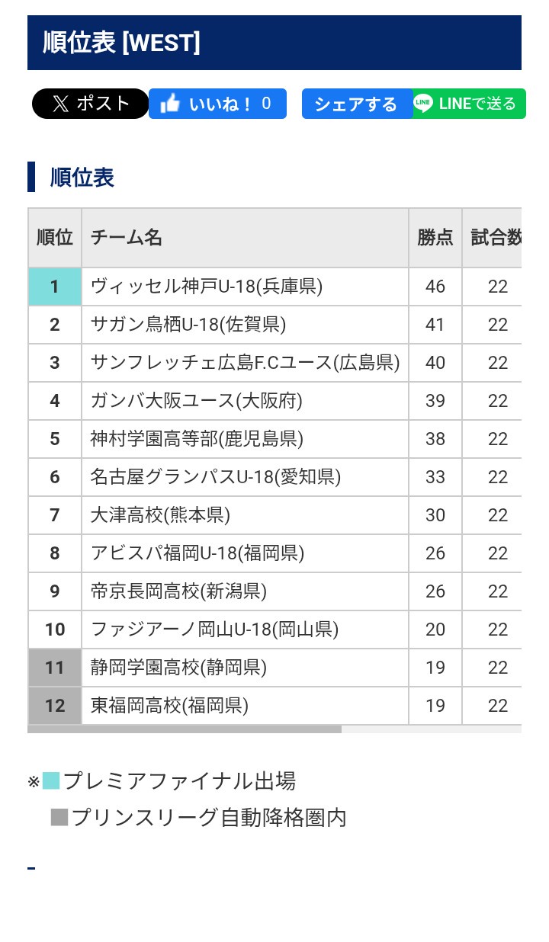The height and width of the screenshot is (942, 549).
Task: Click the X post share button
Action: tap(90, 104)
